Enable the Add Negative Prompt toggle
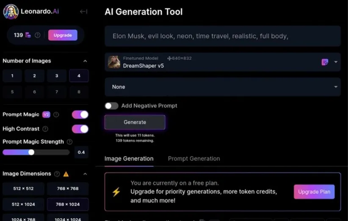348x221 pixels. [111, 106]
